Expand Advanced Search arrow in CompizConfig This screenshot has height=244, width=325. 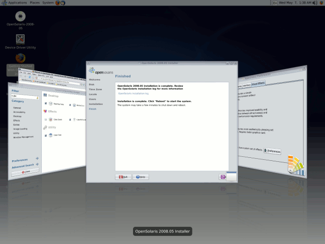(37, 164)
